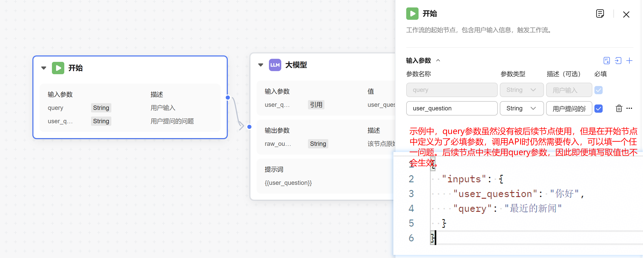The width and height of the screenshot is (643, 258).
Task: Click the LLM node input connection point
Action: pyautogui.click(x=249, y=127)
